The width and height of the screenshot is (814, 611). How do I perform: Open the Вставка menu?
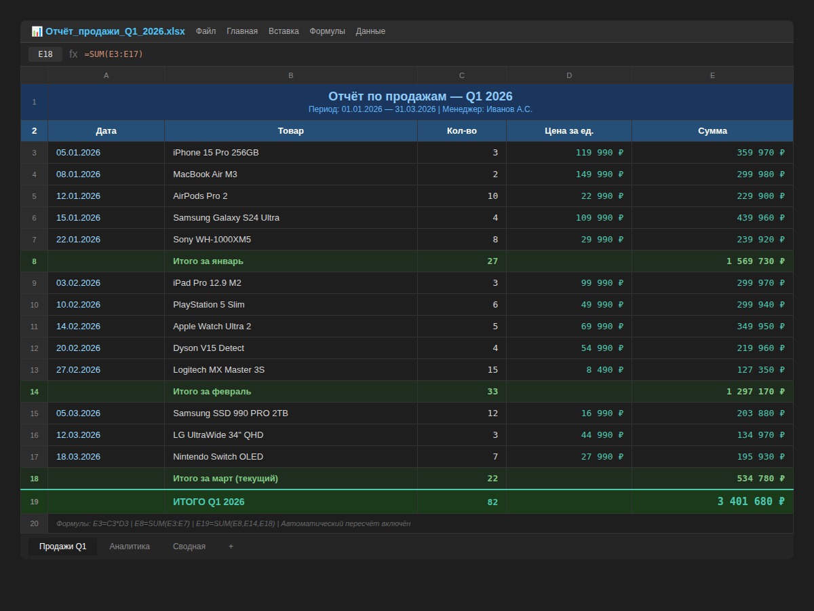[284, 31]
